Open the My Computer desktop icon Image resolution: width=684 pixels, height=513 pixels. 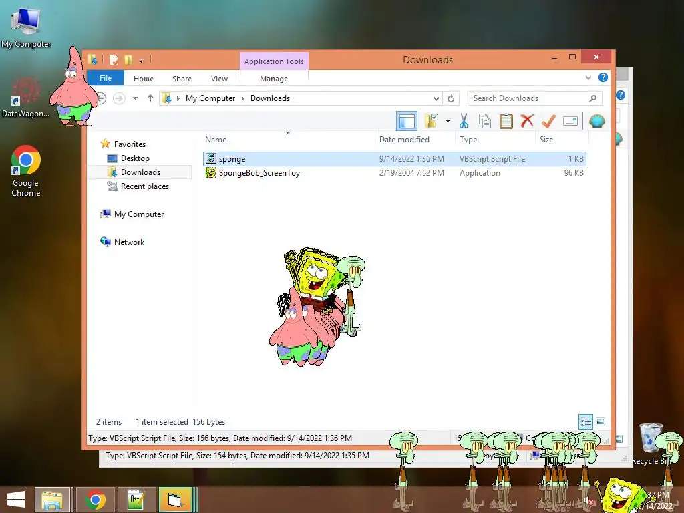(26, 27)
